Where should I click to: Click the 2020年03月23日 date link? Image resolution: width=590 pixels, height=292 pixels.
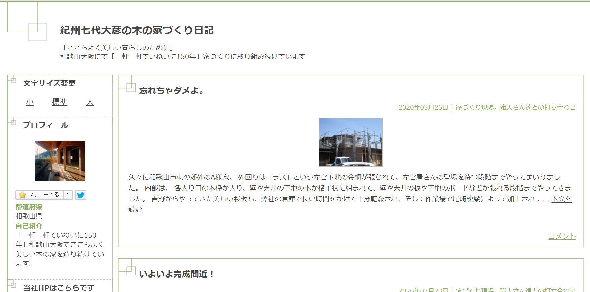[423, 290]
